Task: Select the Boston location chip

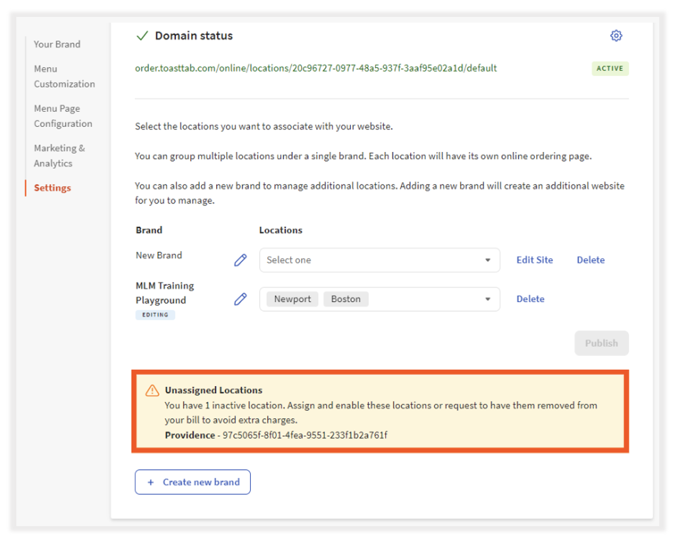Action: pyautogui.click(x=346, y=299)
